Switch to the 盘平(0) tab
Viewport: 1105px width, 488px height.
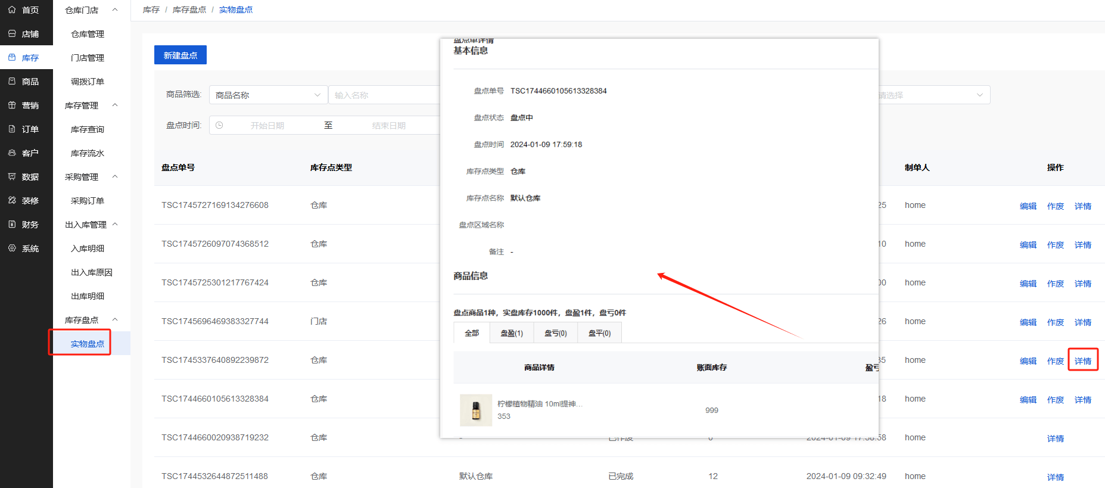(599, 333)
